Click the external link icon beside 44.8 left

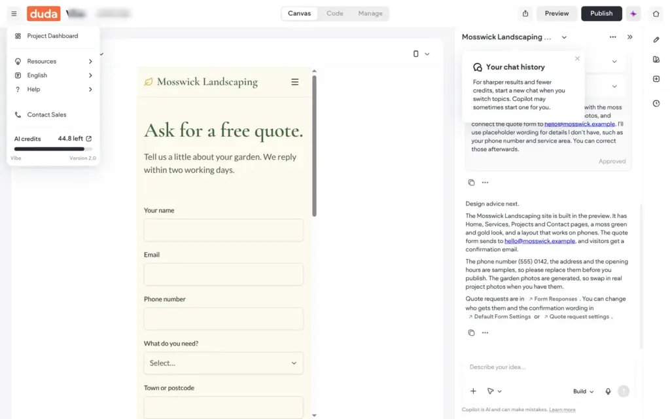coord(89,139)
